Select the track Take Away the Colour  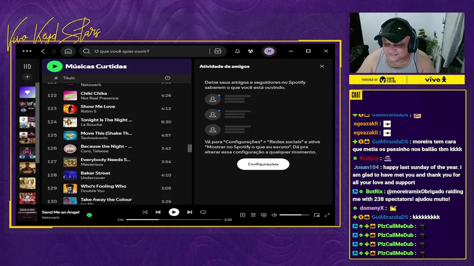click(106, 199)
